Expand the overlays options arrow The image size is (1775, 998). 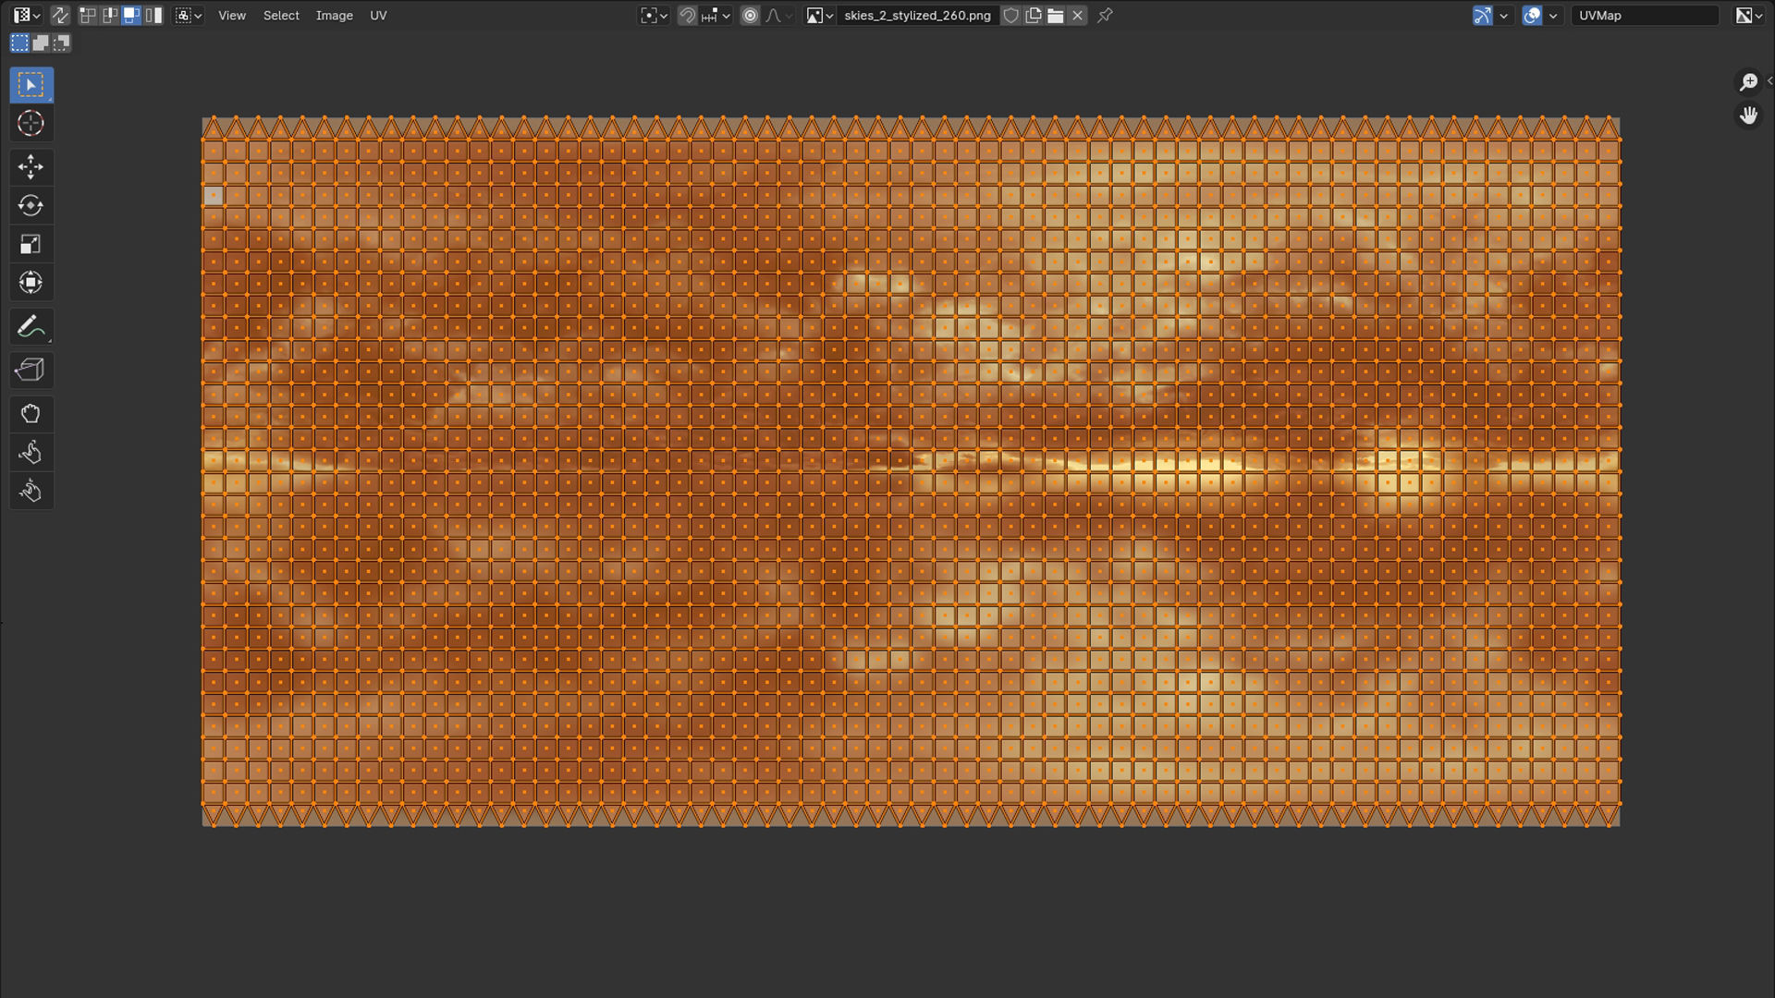[x=1553, y=15]
